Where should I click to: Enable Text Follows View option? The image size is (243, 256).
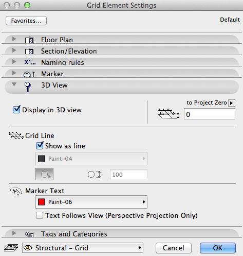pos(40,215)
